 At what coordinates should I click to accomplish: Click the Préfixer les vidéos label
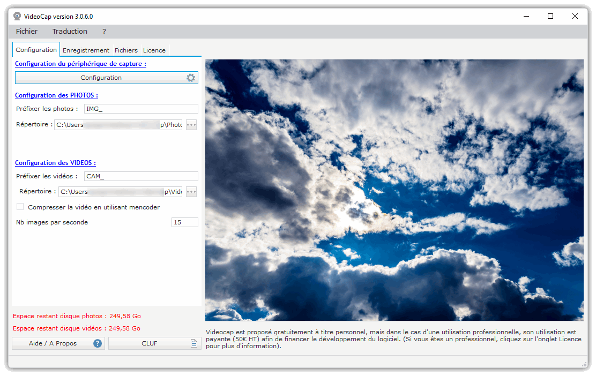pos(47,176)
